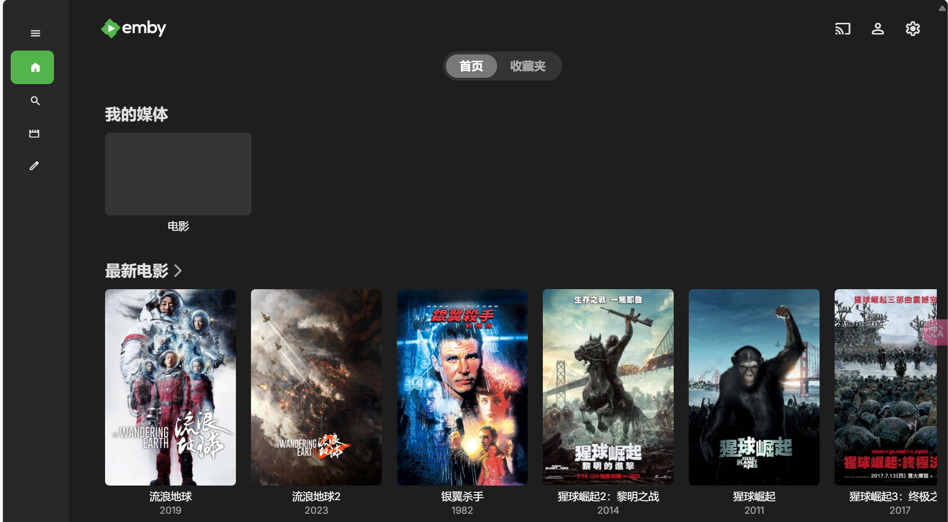Click the pencil edit icon in sidebar
The image size is (948, 522).
pyautogui.click(x=34, y=166)
